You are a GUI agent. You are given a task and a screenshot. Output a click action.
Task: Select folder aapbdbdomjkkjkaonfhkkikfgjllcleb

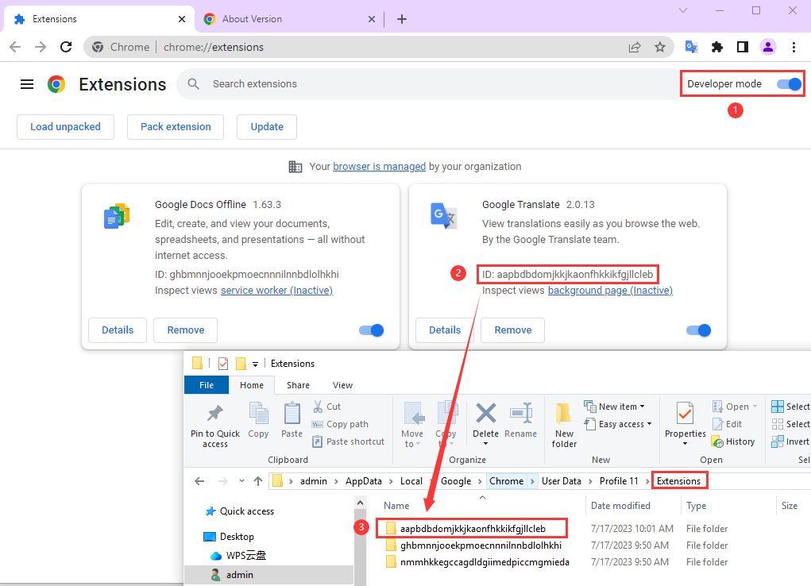(473, 529)
